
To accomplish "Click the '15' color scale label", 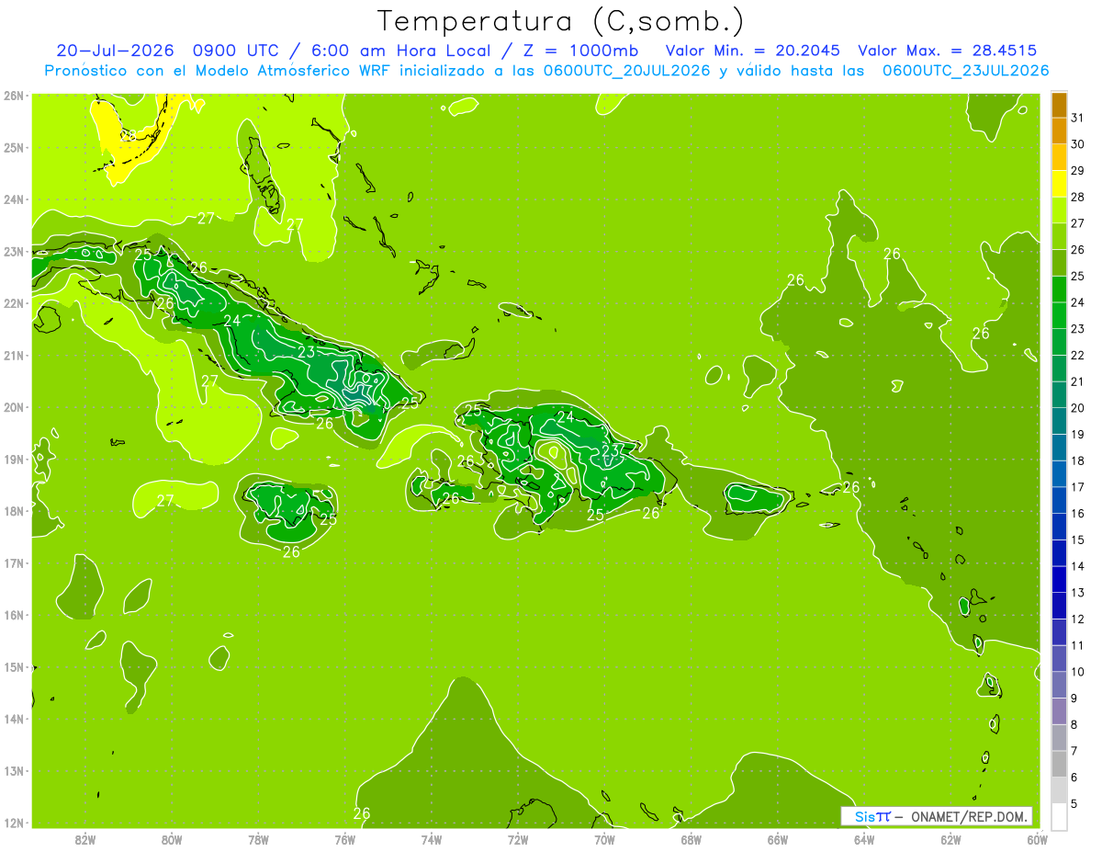I will (x=1077, y=540).
